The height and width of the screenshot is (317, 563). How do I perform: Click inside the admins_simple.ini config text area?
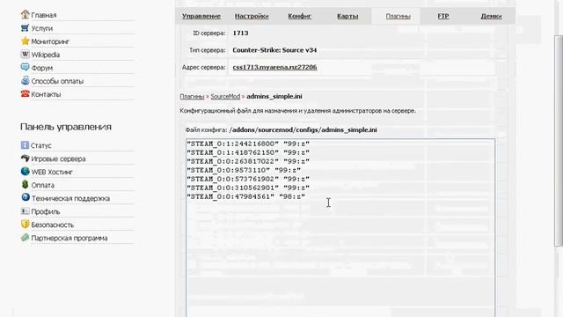[x=340, y=228]
